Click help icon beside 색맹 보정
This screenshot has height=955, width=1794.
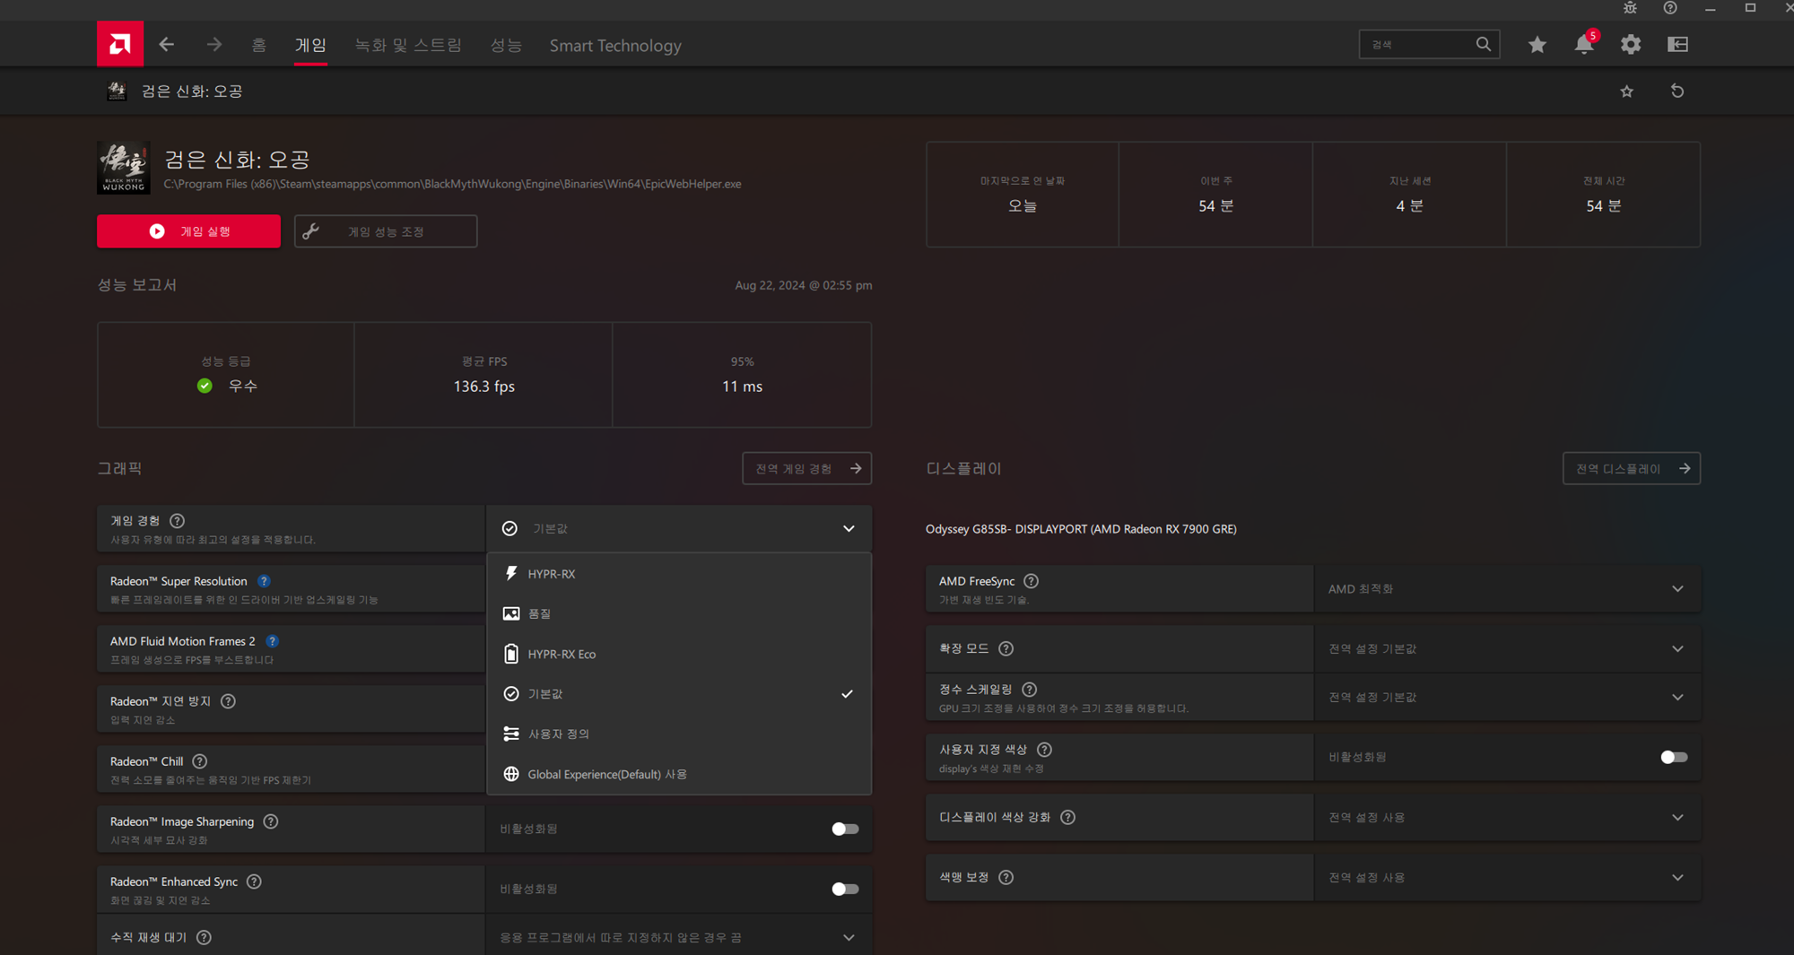[x=1006, y=877]
